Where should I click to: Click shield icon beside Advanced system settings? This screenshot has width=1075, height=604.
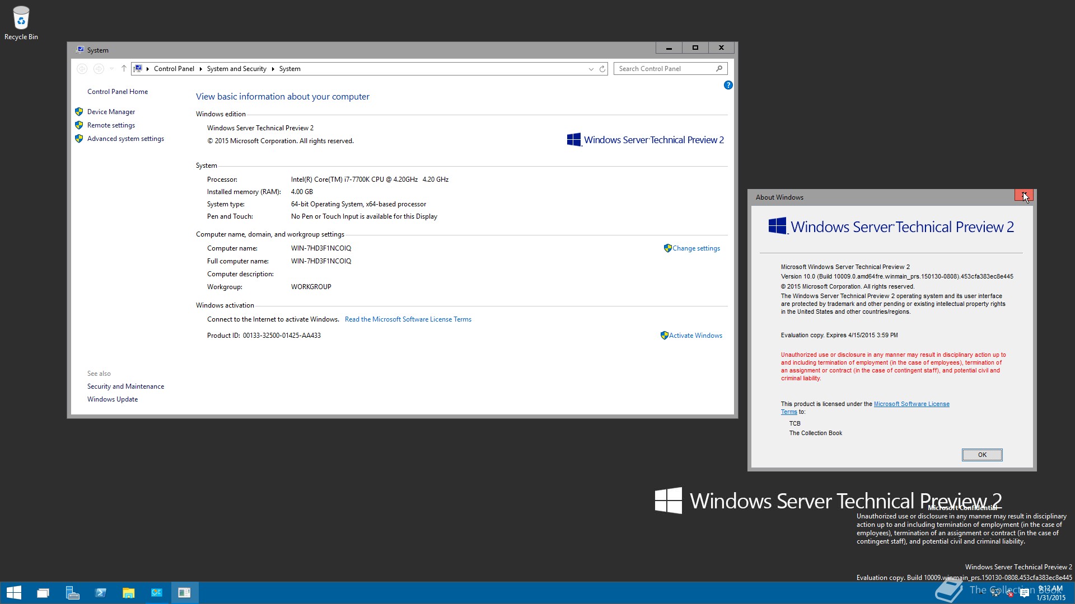[79, 139]
